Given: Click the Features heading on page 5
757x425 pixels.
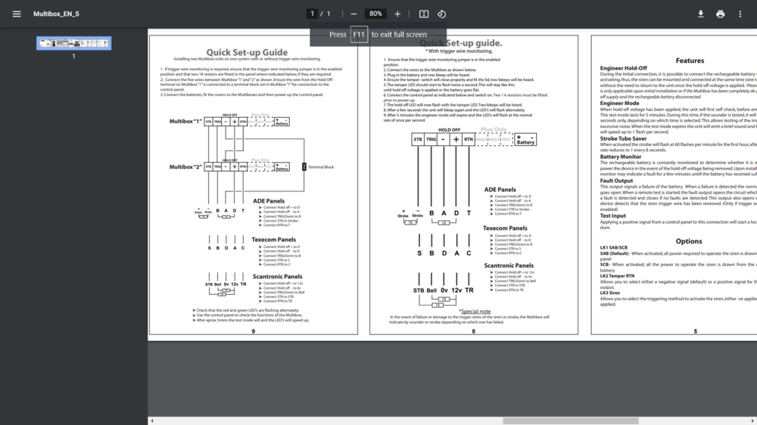Looking at the screenshot, I should [x=690, y=60].
